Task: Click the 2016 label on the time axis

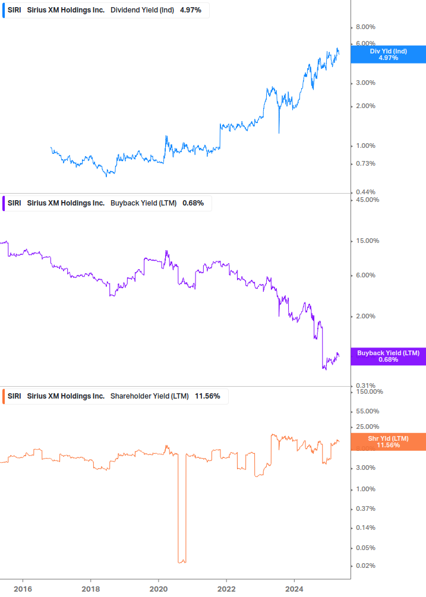Action: (x=23, y=589)
